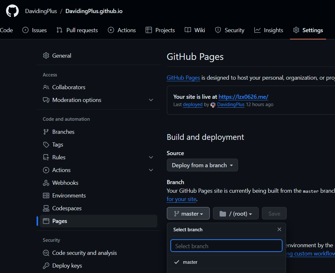Click the Projects table icon
This screenshot has width=335, height=273.
[x=149, y=30]
